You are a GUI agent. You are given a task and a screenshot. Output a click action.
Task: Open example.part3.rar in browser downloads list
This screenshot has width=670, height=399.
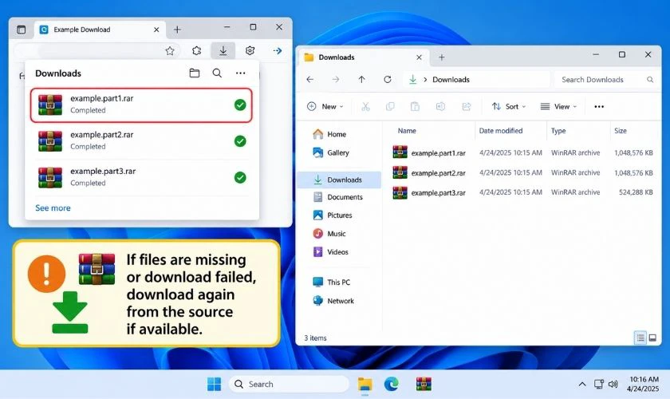(x=141, y=177)
